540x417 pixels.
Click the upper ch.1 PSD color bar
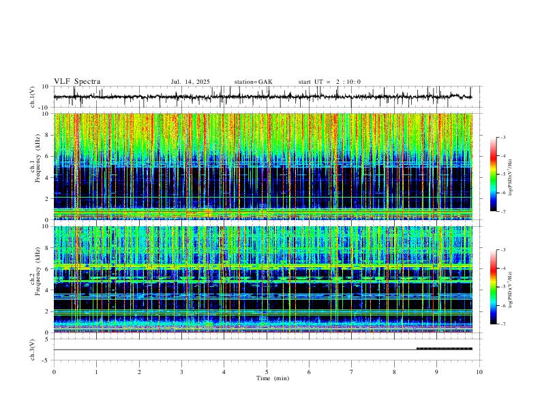[494, 174]
